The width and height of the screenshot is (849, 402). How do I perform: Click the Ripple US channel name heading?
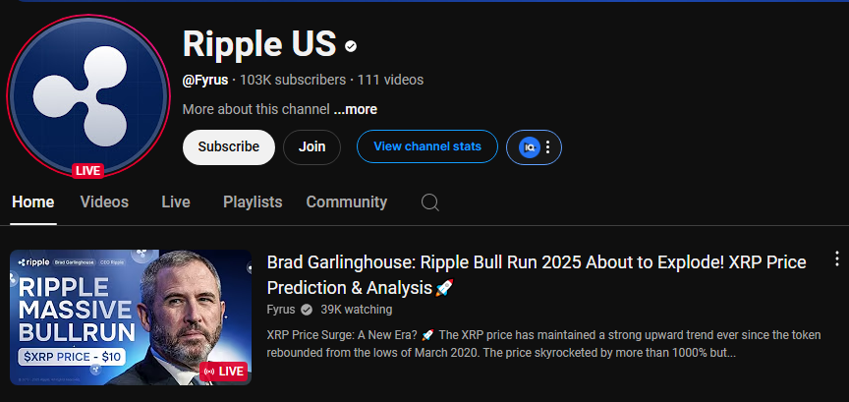point(259,43)
